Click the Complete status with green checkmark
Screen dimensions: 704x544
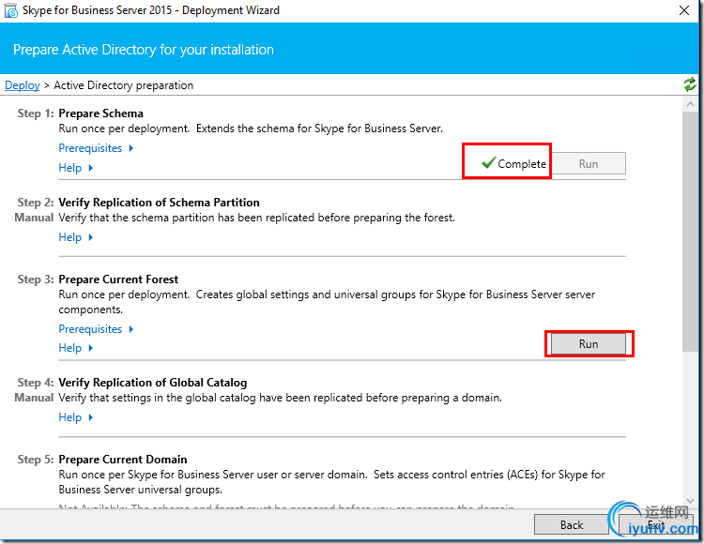513,163
